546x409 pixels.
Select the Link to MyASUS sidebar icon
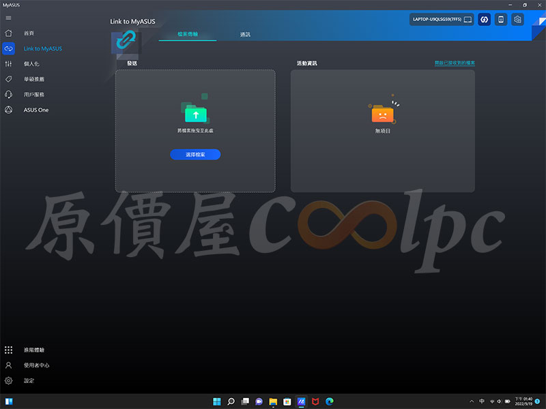(8, 48)
